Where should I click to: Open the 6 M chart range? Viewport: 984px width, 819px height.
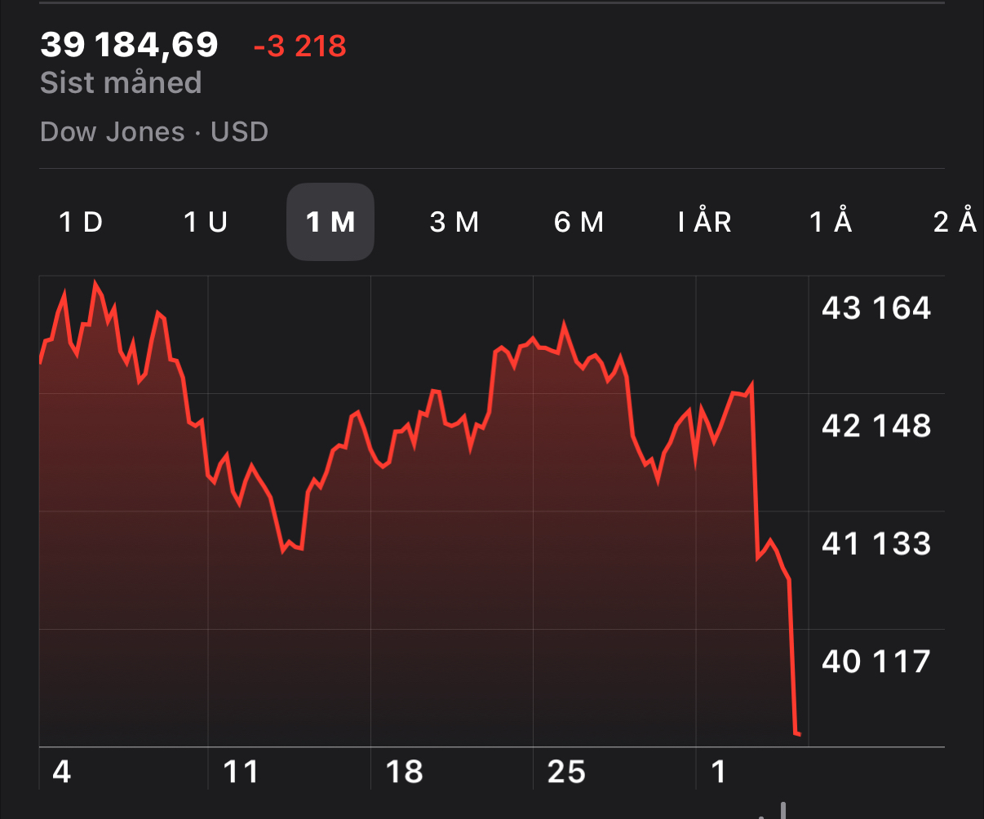click(x=578, y=222)
